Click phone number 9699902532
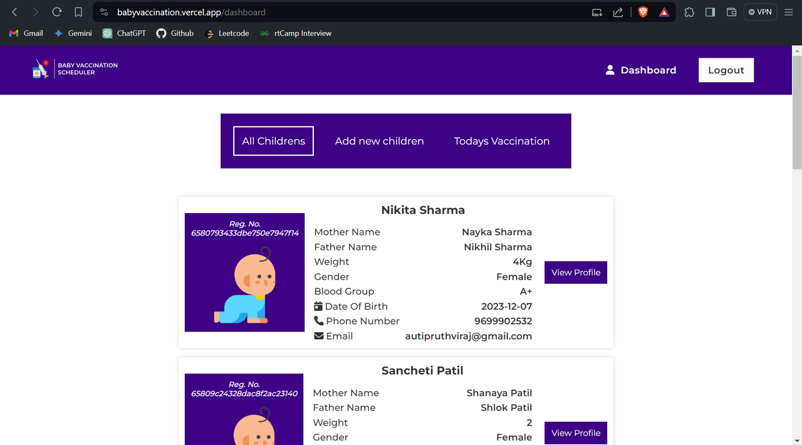This screenshot has width=802, height=445. pyautogui.click(x=503, y=321)
